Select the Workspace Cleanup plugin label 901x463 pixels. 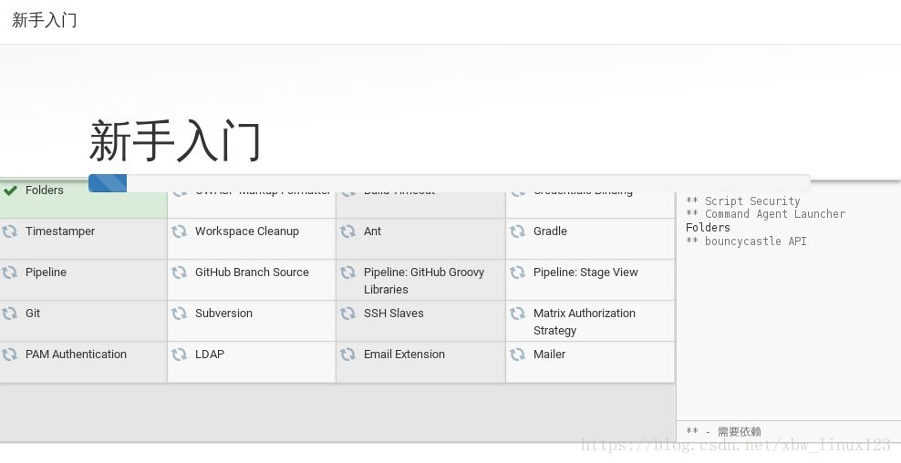click(247, 231)
